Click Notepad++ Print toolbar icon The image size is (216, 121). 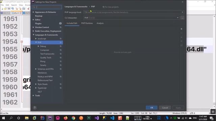[24, 8]
